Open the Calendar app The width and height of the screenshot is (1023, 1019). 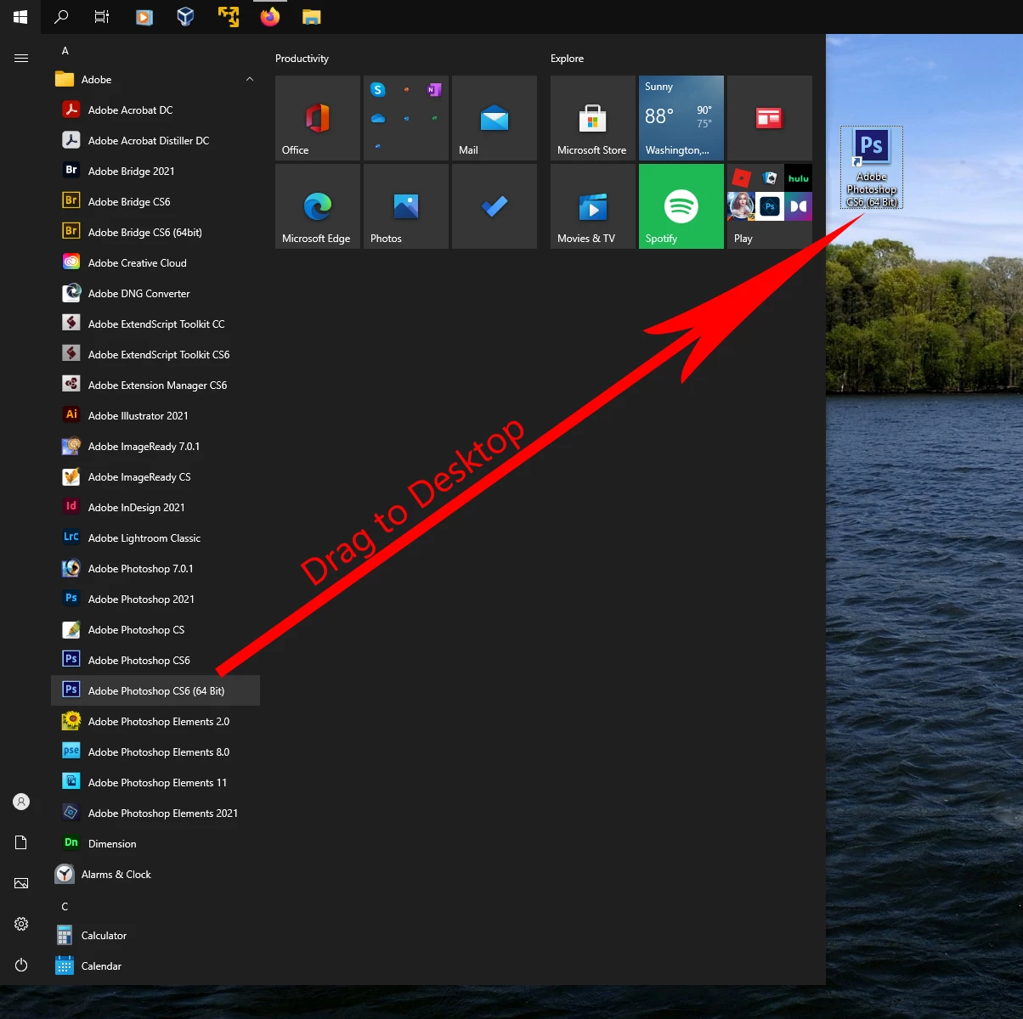tap(155, 966)
